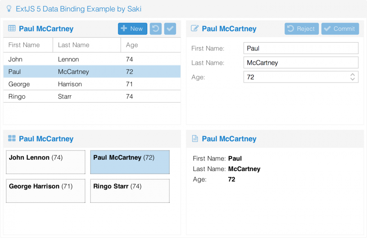Click the checkmark commit icon in grid toolbar

170,29
